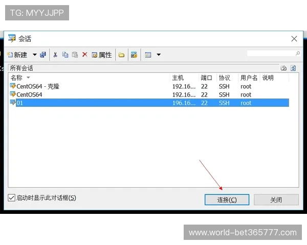Click the refresh sessions icon

coord(293,68)
